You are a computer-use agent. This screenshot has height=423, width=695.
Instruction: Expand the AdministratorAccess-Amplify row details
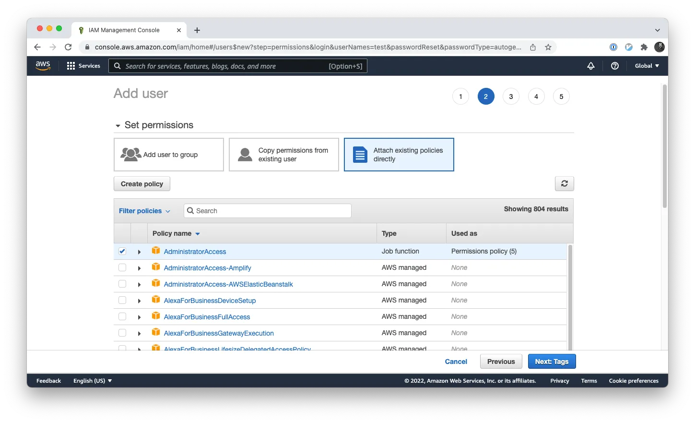click(139, 268)
